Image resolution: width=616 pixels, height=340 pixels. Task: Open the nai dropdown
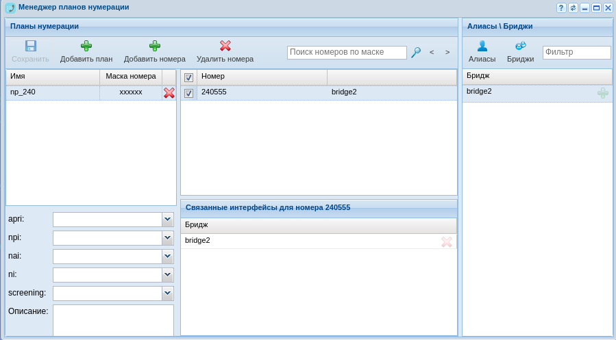click(168, 257)
